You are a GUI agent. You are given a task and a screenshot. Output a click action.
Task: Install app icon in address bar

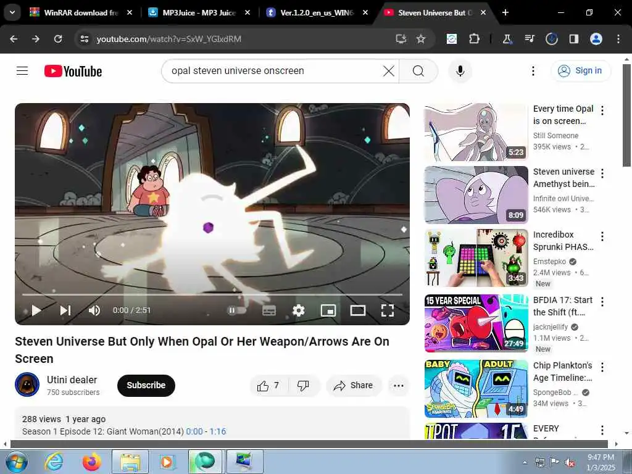point(401,39)
